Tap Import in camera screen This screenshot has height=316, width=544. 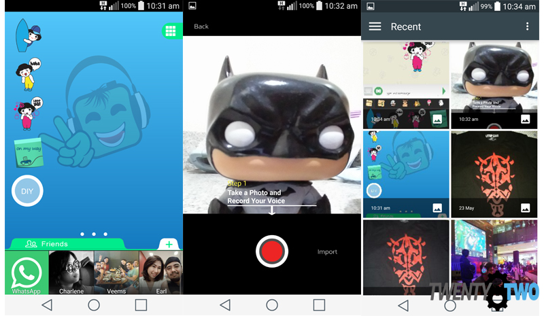(327, 252)
